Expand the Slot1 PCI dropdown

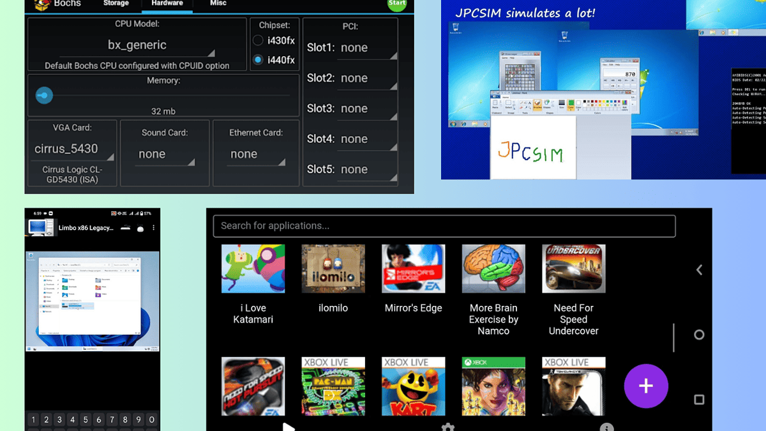(367, 47)
